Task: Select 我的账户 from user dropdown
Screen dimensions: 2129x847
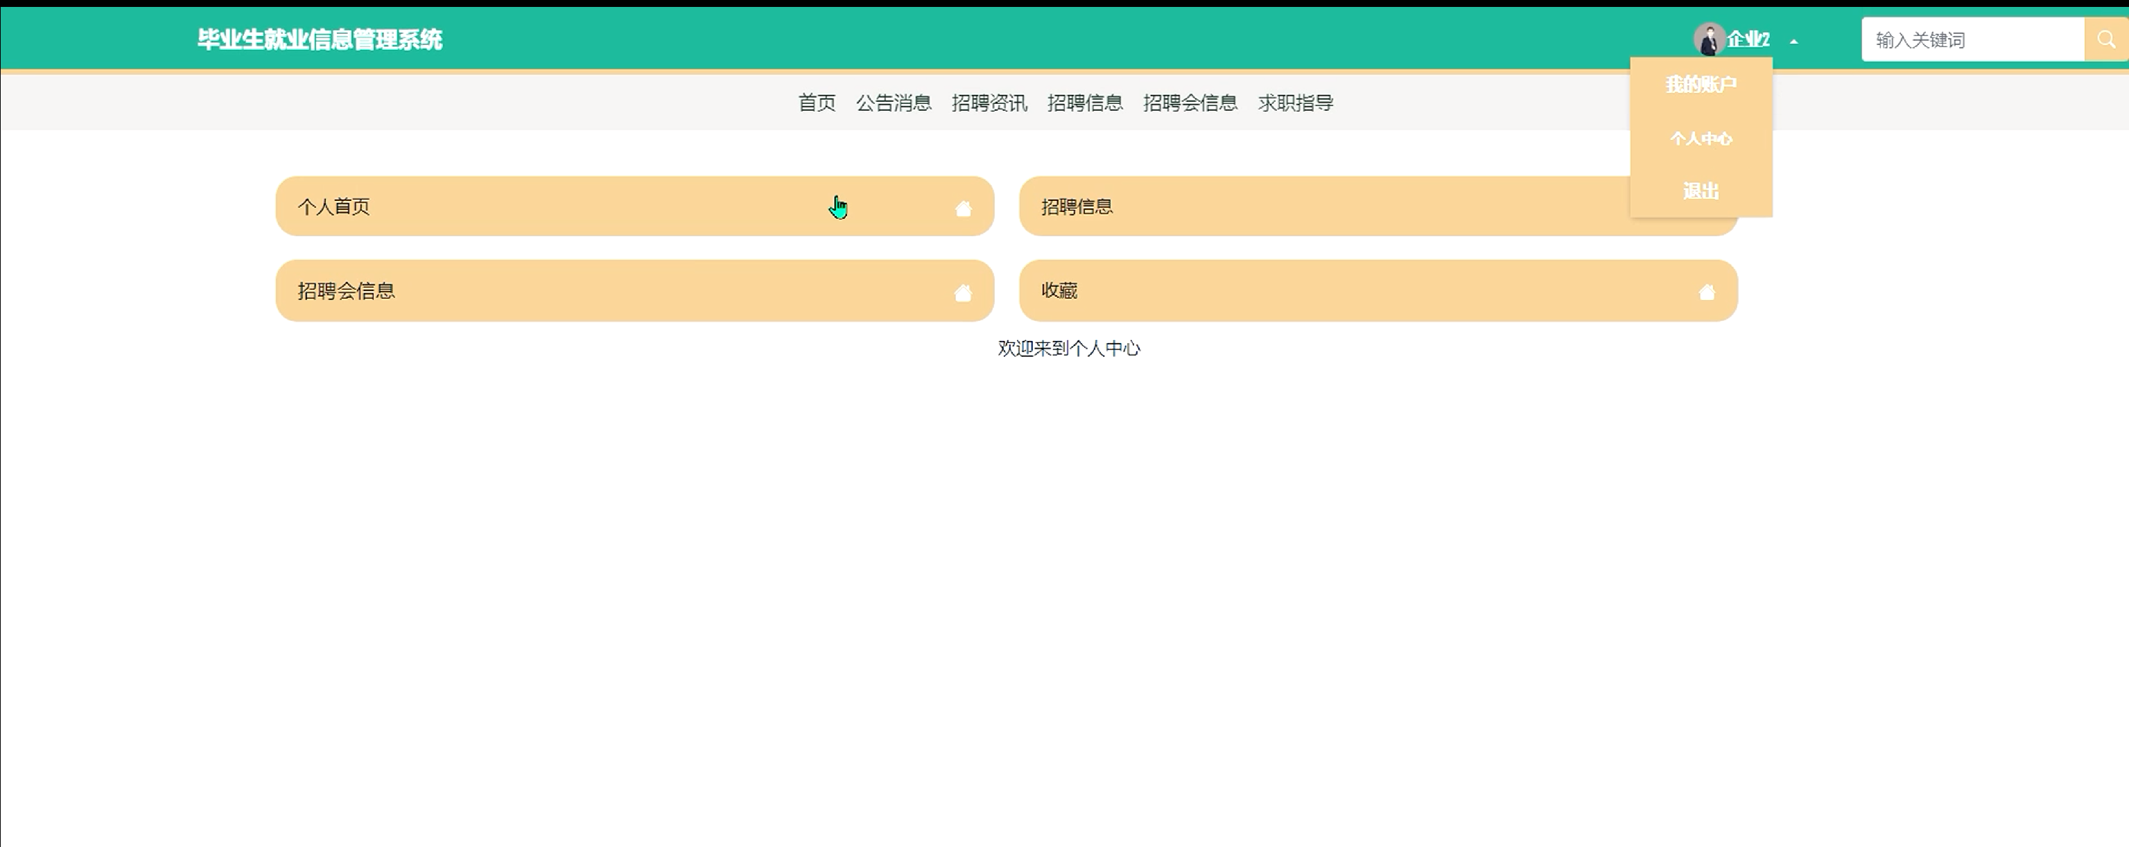Action: click(x=1701, y=85)
